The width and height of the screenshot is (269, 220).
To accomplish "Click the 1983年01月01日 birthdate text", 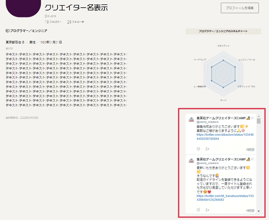I will point(51,42).
